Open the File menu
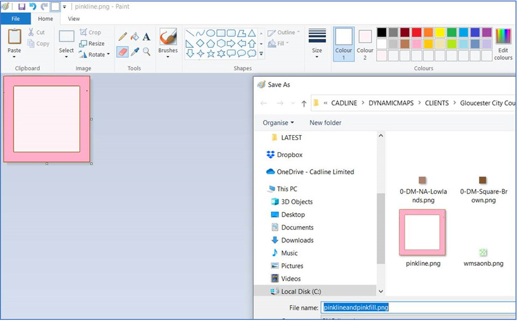The height and width of the screenshot is (321, 517). pos(15,19)
